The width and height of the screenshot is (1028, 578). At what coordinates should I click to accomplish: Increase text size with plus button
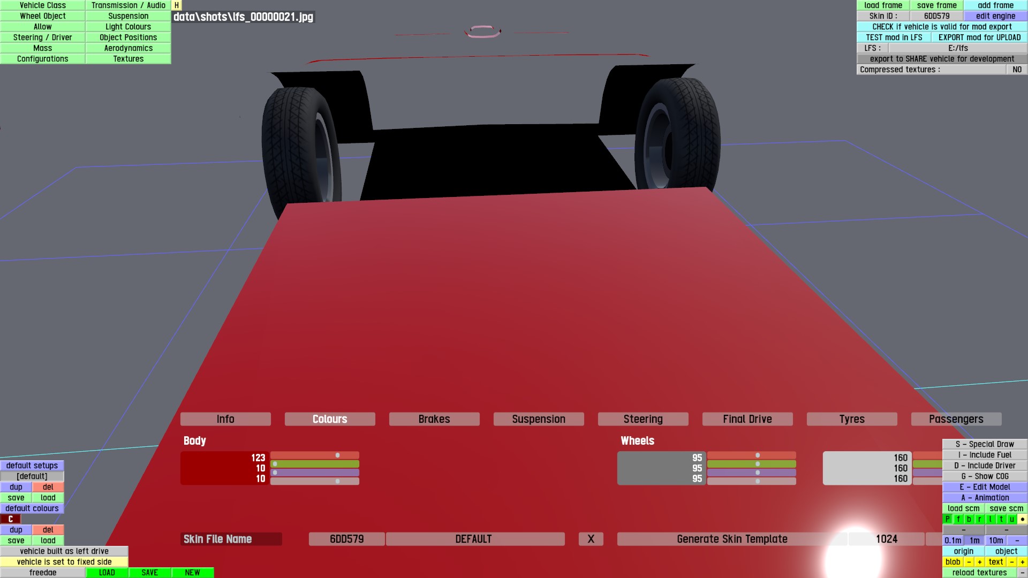[1022, 562]
